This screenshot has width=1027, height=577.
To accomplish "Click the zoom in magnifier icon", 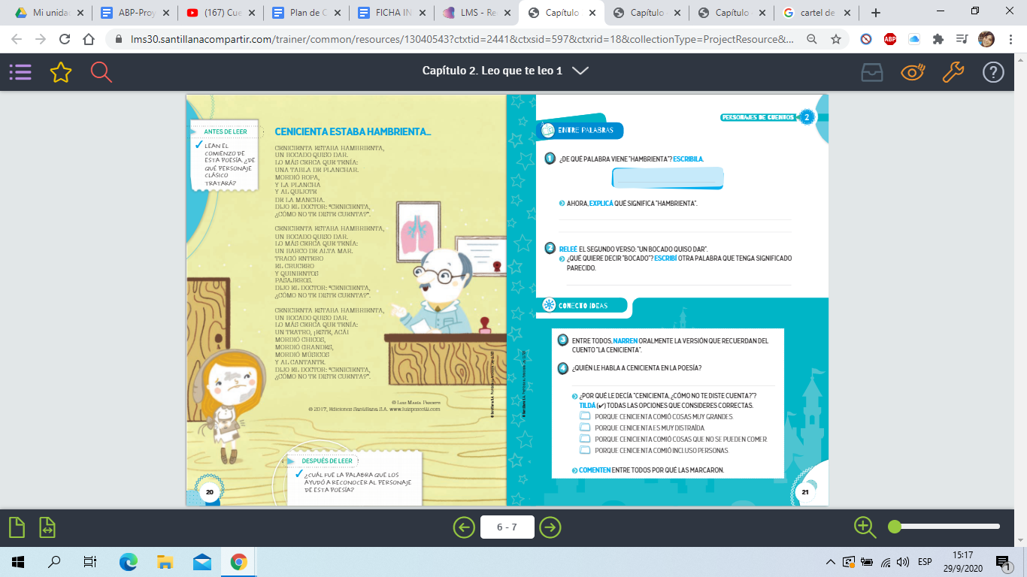I will 865,527.
